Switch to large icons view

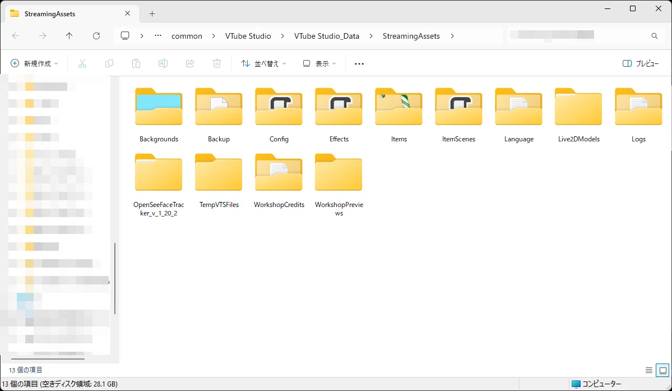(663, 370)
